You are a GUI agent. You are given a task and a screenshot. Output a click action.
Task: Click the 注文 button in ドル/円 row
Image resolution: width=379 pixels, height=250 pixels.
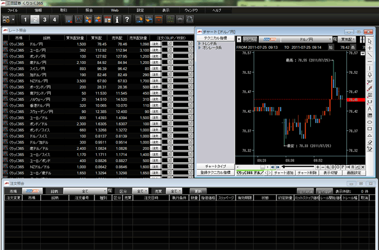tap(155, 44)
